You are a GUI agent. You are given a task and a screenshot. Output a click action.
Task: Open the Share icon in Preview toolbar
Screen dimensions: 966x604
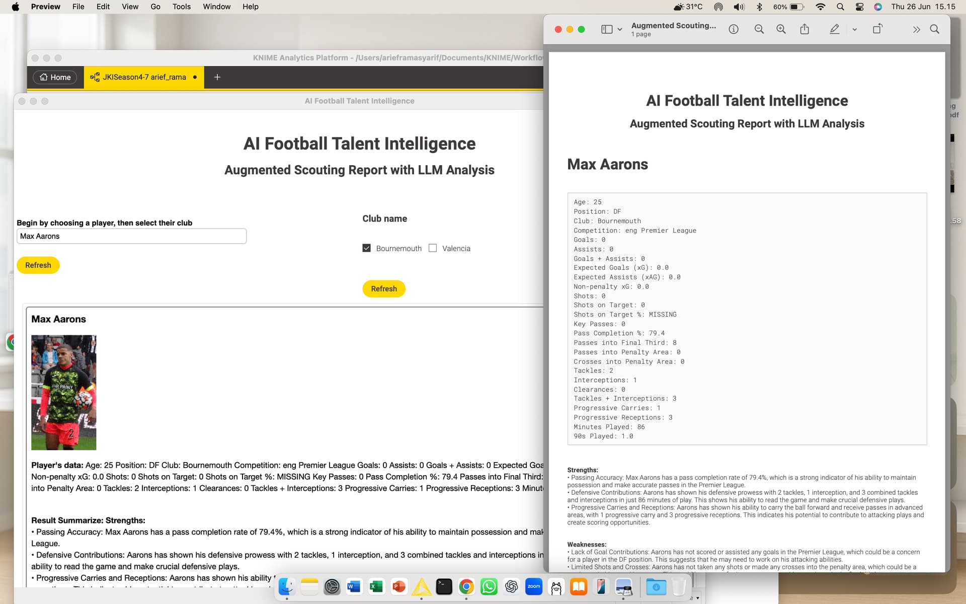point(804,29)
